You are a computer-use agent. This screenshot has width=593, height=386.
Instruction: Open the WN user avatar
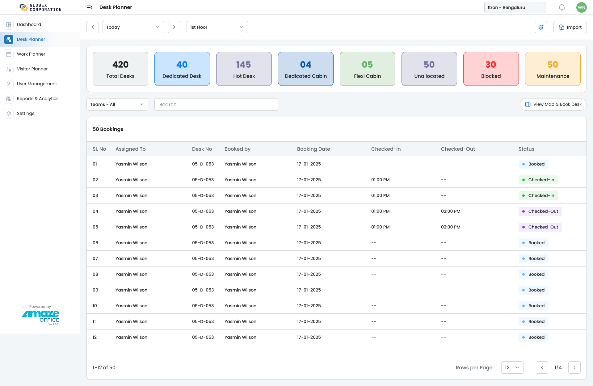581,7
